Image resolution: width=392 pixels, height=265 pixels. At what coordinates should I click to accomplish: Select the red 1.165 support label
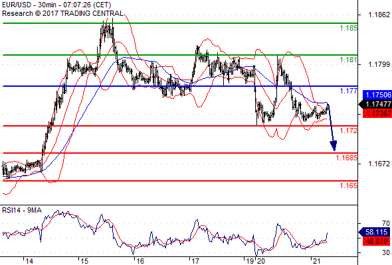(349, 185)
